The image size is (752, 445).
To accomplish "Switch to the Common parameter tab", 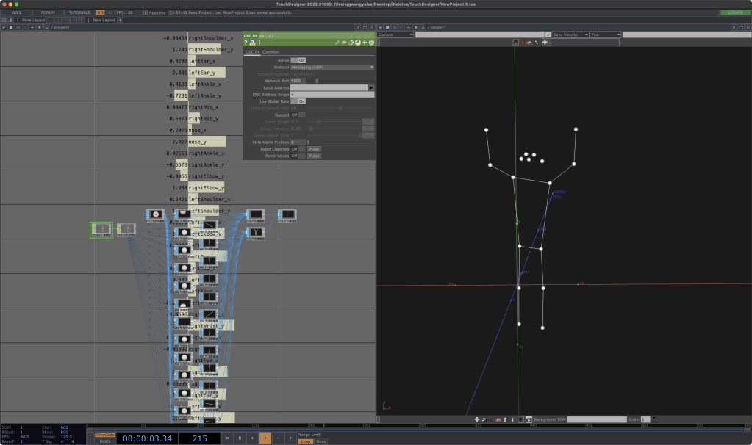I will coord(271,52).
